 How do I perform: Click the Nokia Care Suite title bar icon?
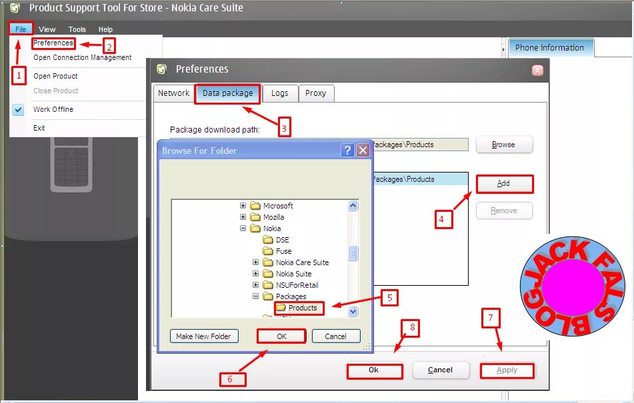pyautogui.click(x=15, y=8)
